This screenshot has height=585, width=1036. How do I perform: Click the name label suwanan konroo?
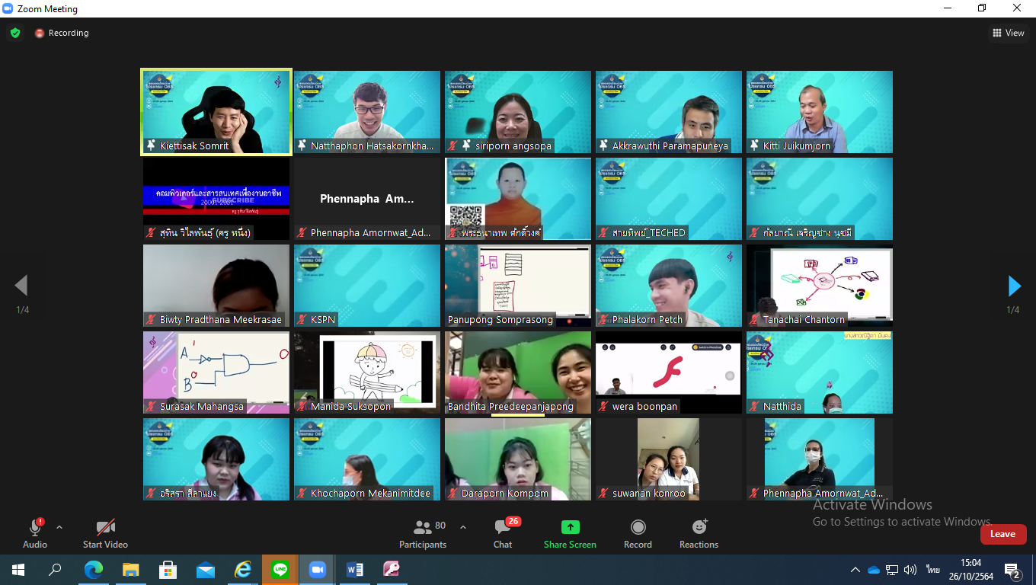click(x=649, y=494)
